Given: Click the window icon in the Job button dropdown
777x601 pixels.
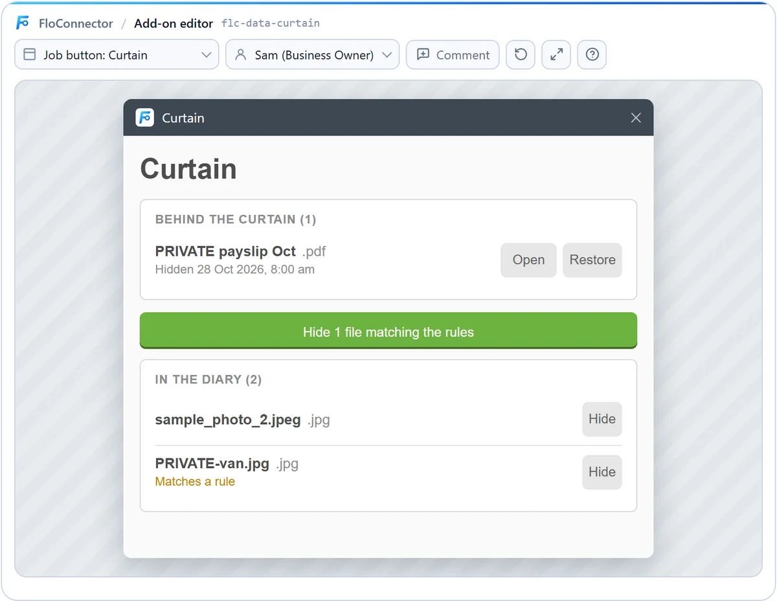Looking at the screenshot, I should click(x=29, y=55).
